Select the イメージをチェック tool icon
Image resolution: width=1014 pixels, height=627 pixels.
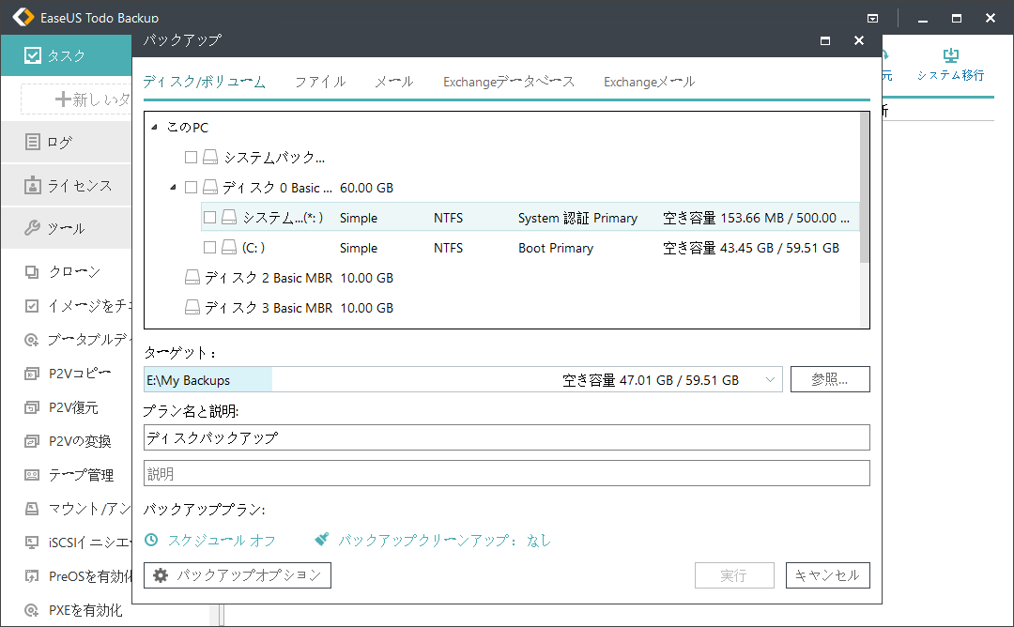point(32,306)
